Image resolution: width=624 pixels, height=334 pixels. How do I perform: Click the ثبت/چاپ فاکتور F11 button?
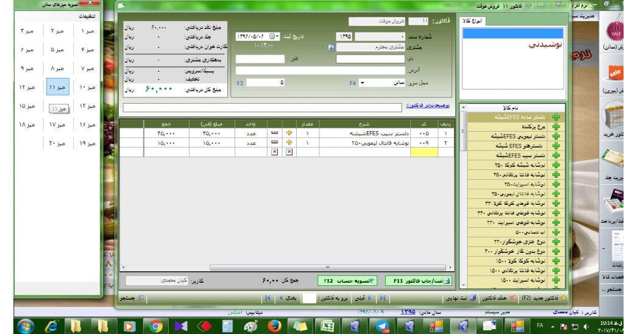[x=417, y=280]
